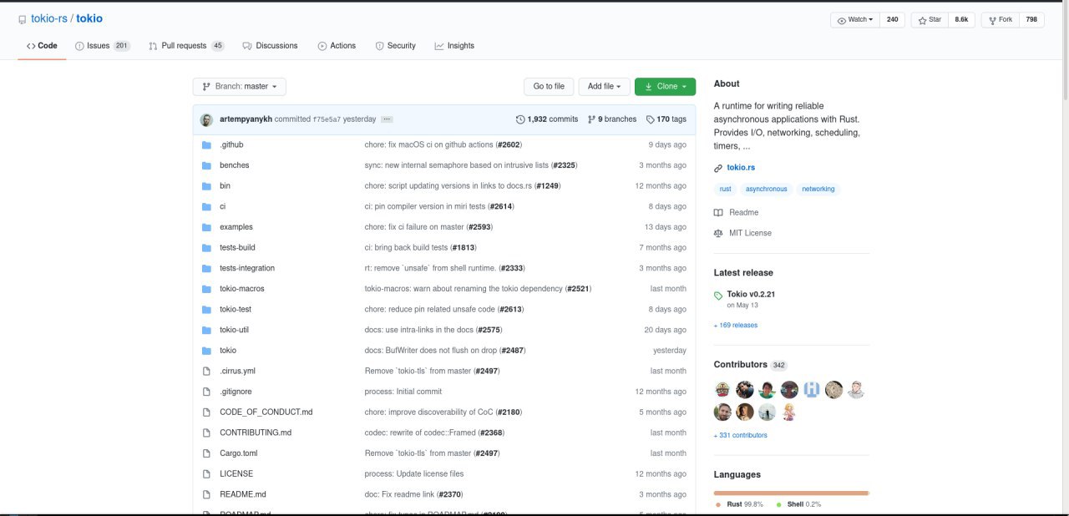Select the rust topic tag

[725, 189]
